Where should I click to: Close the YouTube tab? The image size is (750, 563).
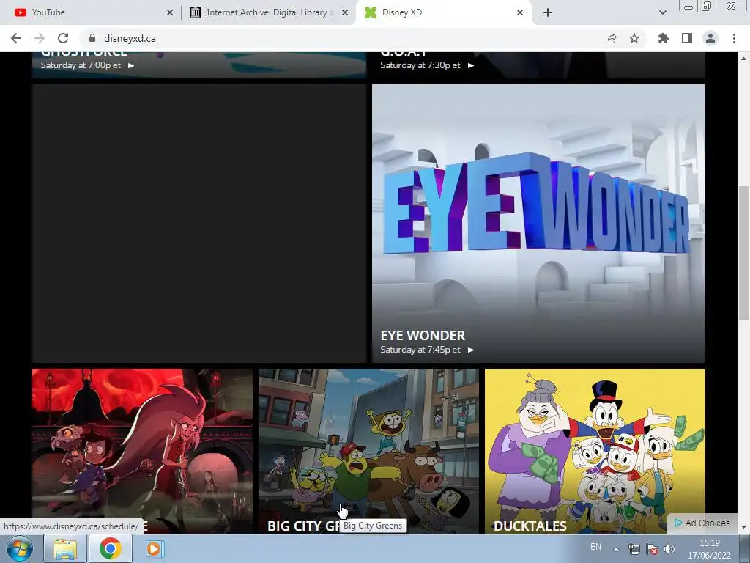click(170, 12)
